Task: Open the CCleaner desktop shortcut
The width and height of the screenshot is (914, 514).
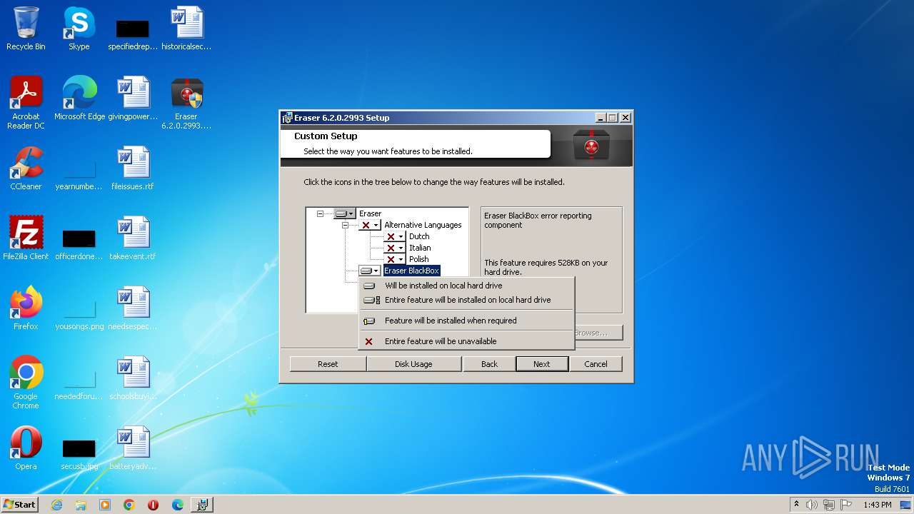Action: 26,168
